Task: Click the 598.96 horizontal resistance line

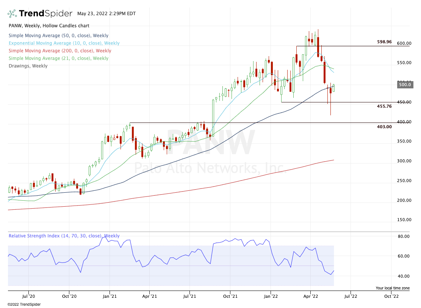Action: click(353, 46)
